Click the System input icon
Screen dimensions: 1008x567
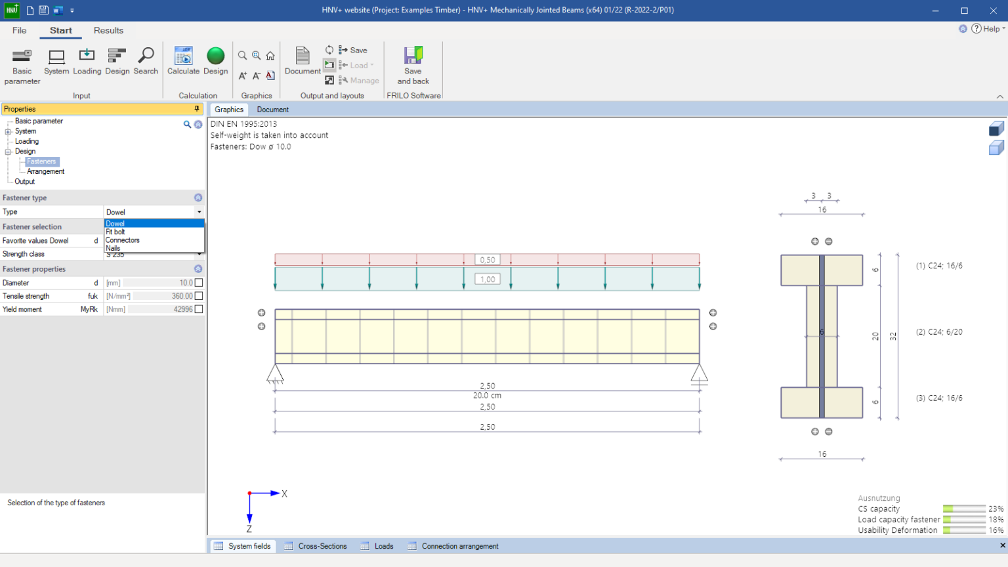tap(56, 62)
